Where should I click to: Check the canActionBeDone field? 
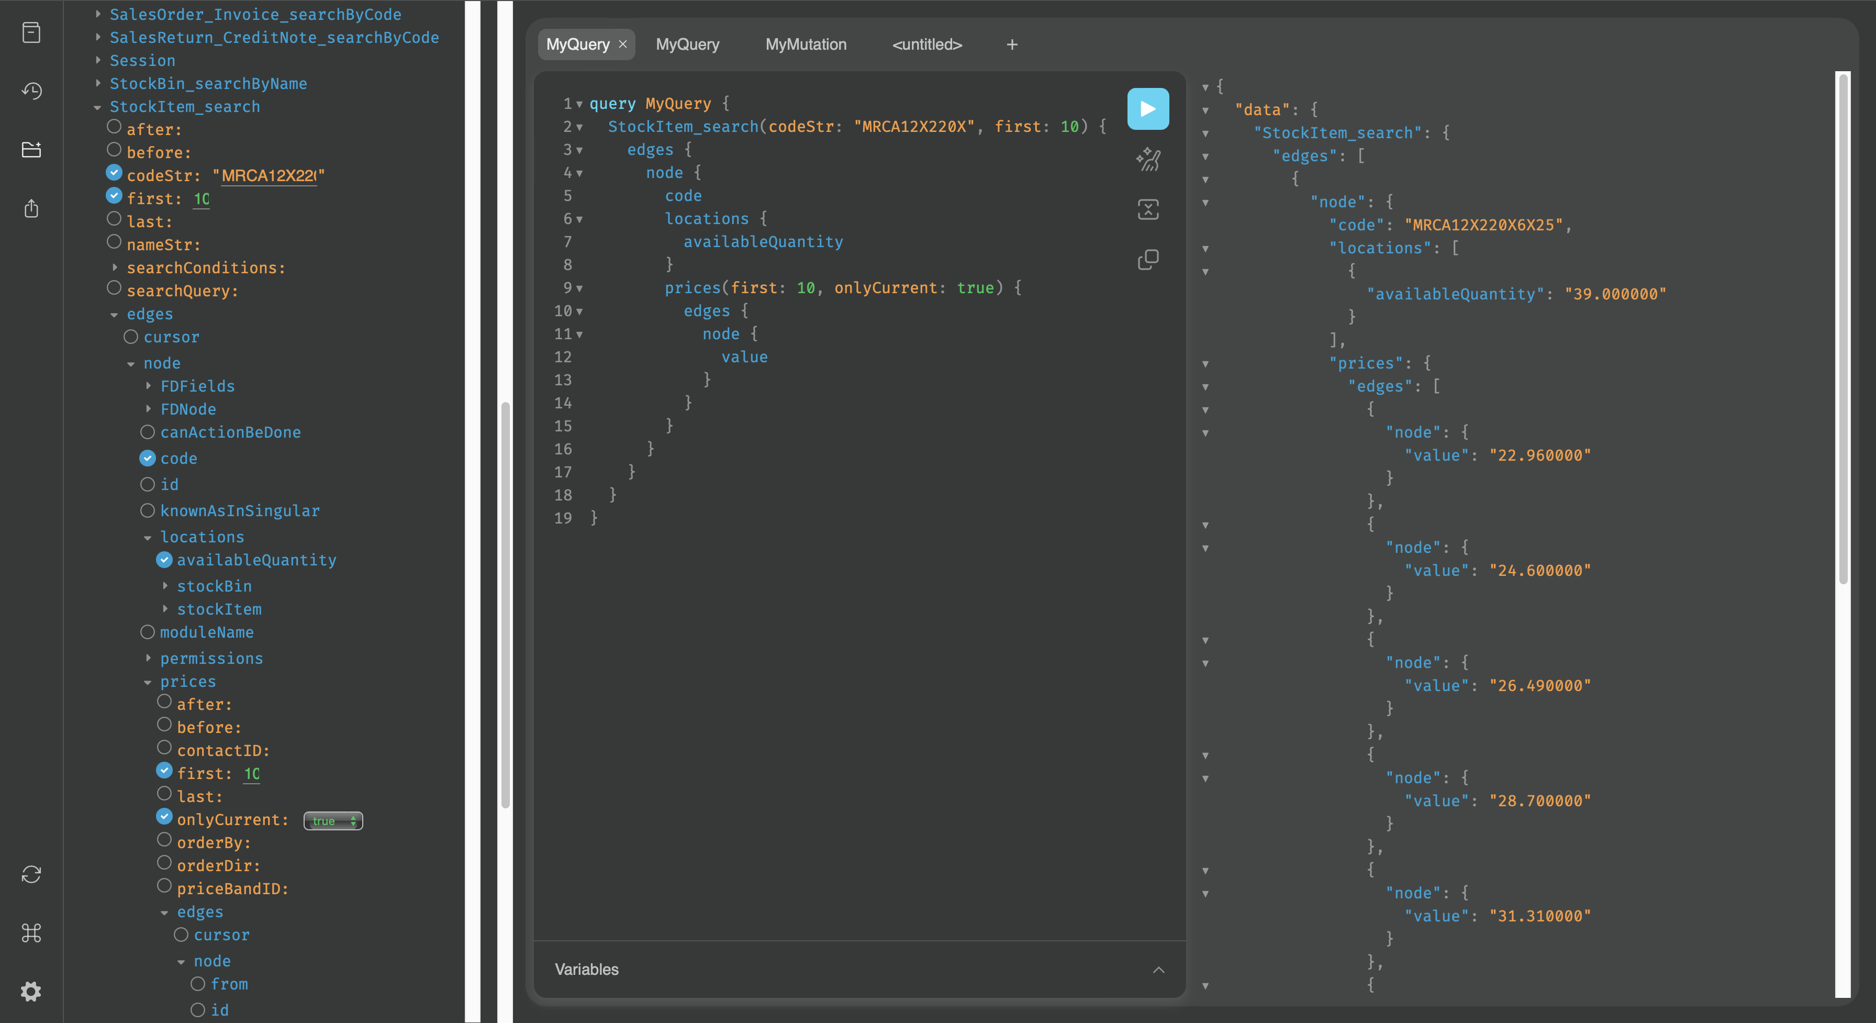point(148,432)
